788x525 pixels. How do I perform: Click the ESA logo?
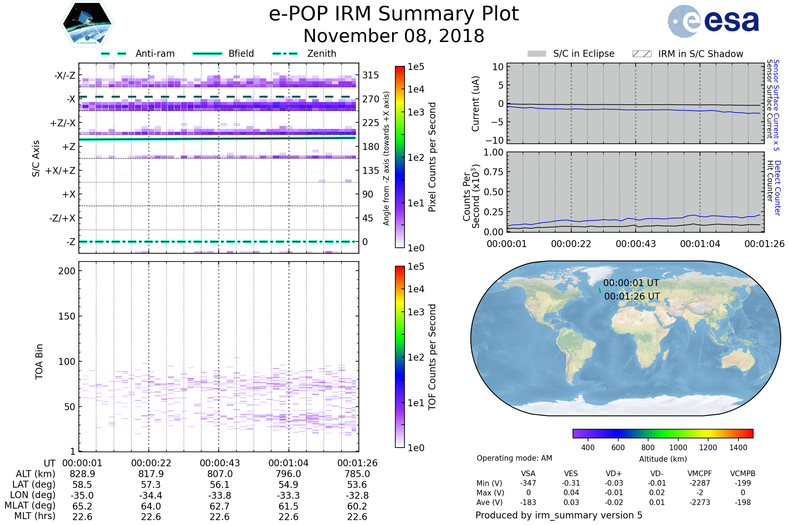point(713,21)
